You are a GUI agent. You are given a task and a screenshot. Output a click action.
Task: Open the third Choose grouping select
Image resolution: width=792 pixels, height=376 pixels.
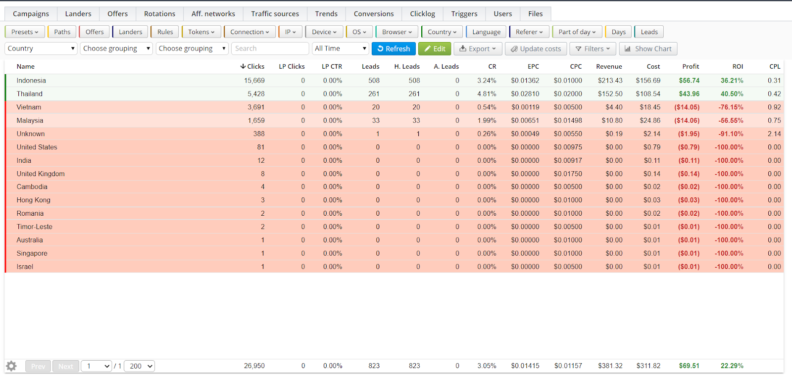192,48
